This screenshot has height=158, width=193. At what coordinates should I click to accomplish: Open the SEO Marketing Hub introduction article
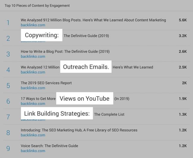(x=79, y=130)
